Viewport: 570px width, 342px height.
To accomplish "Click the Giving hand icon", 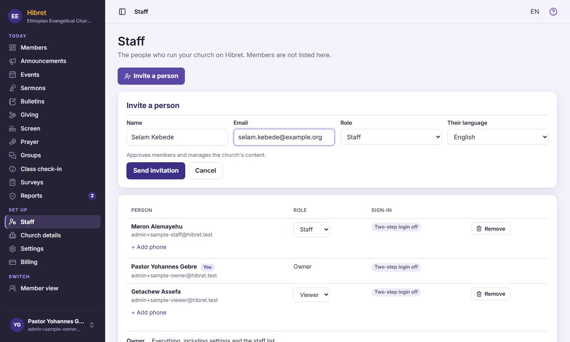I will pyautogui.click(x=13, y=115).
